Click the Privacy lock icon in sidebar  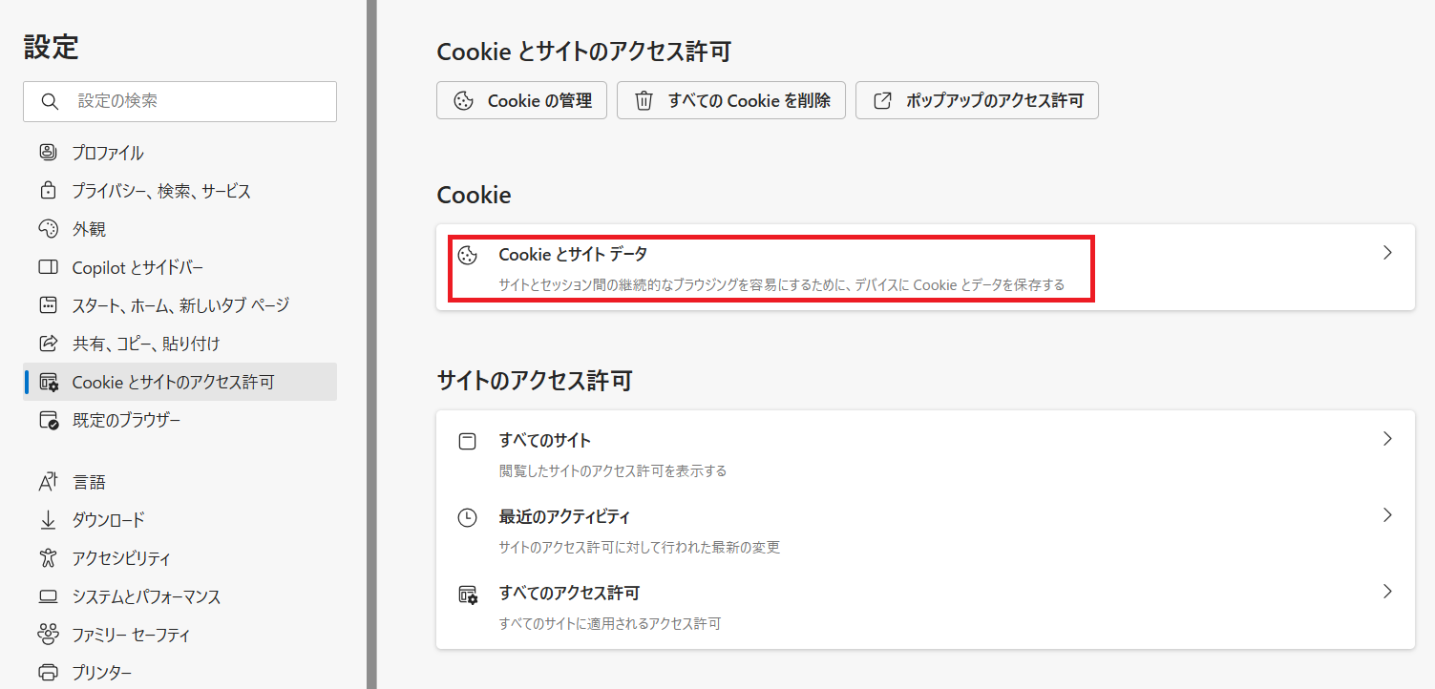click(x=48, y=191)
